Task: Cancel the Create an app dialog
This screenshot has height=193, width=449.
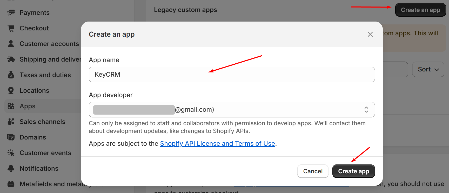Action: tap(313, 171)
